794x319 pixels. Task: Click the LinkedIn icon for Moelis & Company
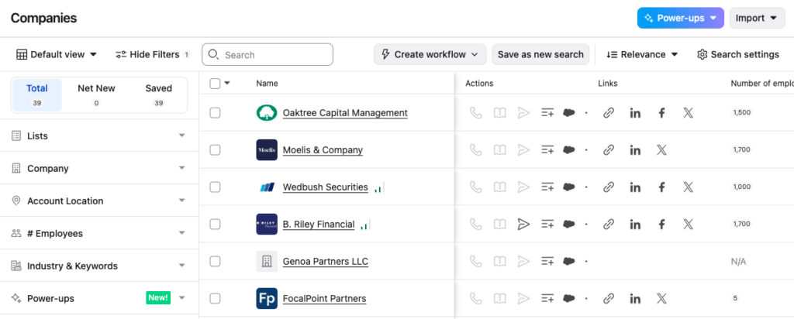(x=635, y=150)
